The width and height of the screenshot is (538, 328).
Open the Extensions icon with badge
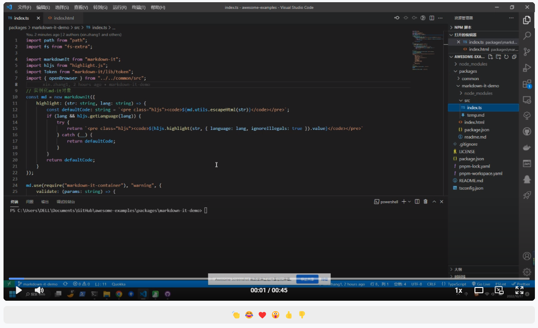(x=527, y=84)
